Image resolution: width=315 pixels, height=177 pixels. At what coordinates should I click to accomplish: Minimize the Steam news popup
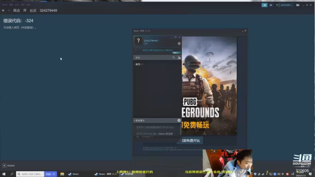[x=243, y=31]
